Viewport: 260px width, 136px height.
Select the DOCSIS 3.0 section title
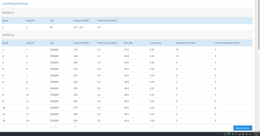[8, 35]
